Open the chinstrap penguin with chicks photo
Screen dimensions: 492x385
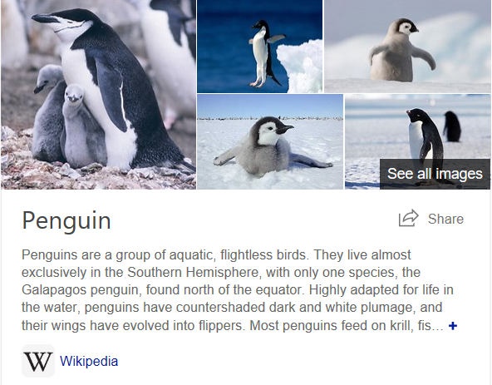point(98,95)
